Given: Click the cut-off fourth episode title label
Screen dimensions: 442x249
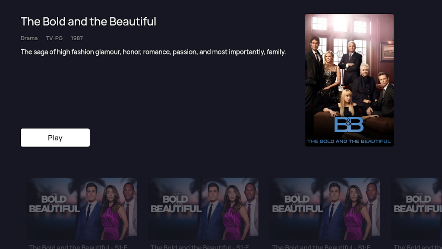Looking at the screenshot, I should click(x=417, y=246).
